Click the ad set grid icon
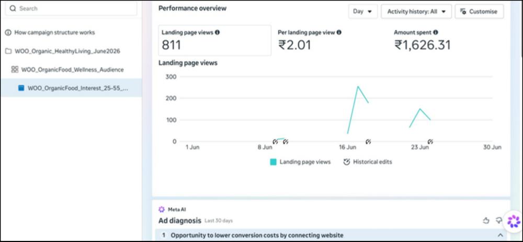 pyautogui.click(x=15, y=70)
